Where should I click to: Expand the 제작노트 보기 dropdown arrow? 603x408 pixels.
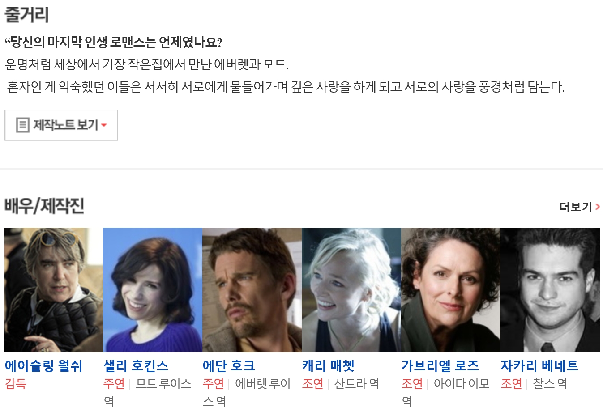(104, 125)
